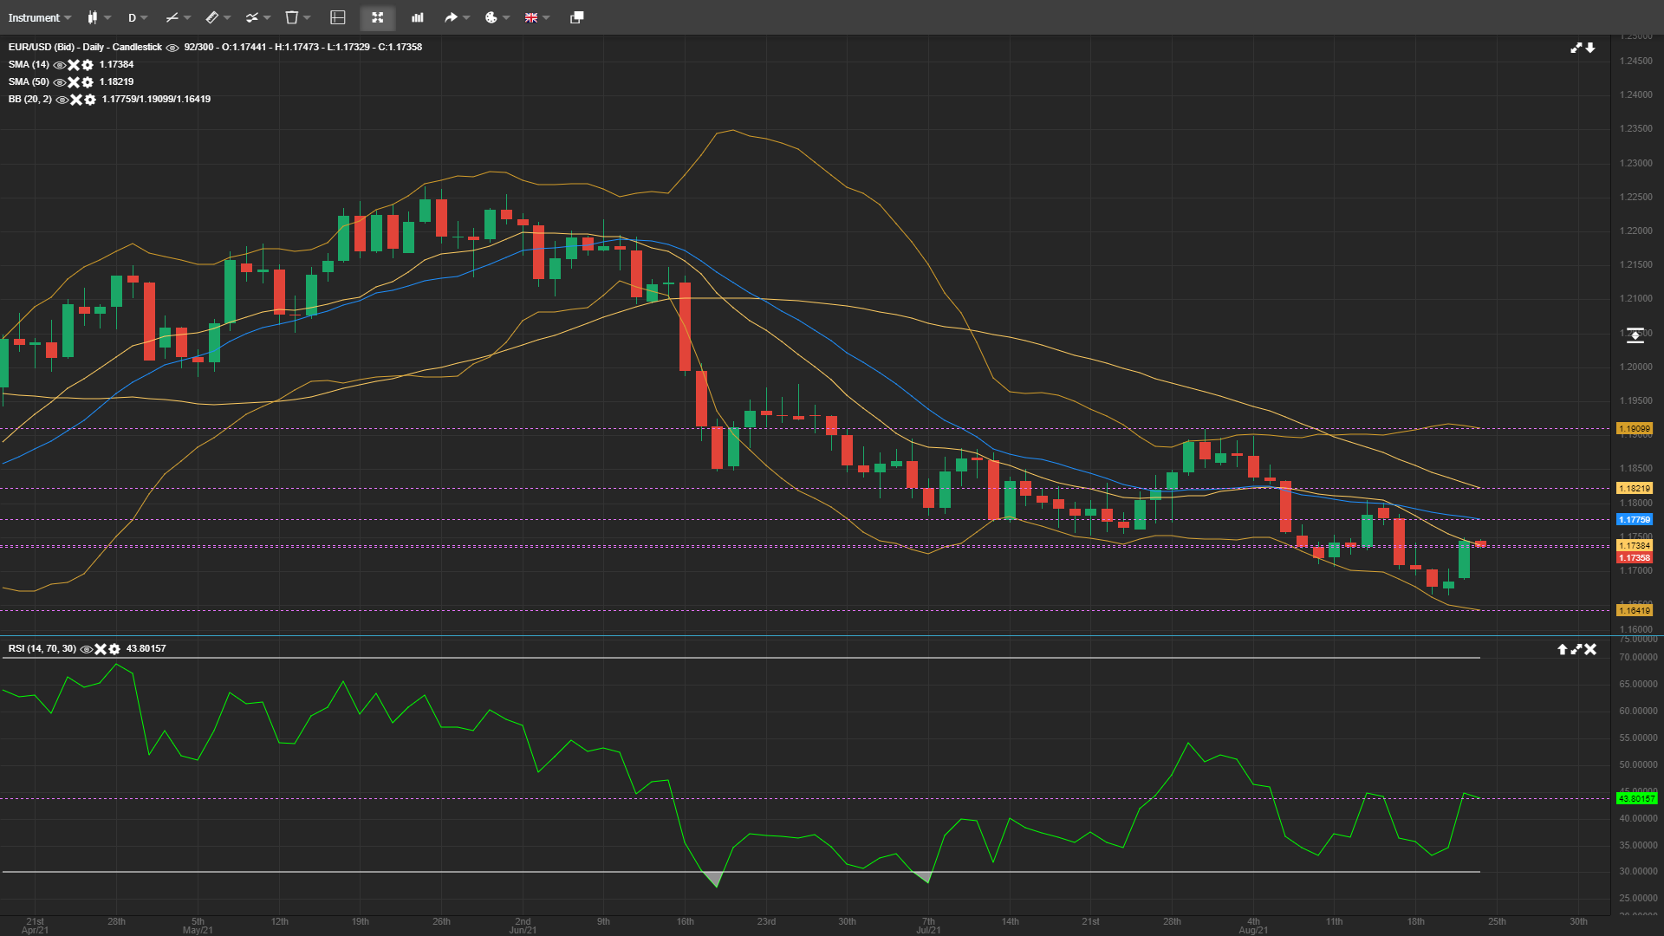1664x936 pixels.
Task: Open the Instrument dropdown
Action: coord(40,17)
